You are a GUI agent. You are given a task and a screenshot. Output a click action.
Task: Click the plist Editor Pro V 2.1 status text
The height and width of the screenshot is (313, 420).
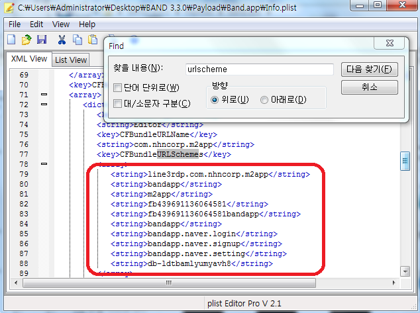(x=244, y=304)
